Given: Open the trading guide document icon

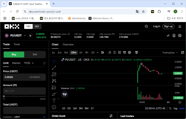Looking at the screenshot, I should click(x=174, y=35).
